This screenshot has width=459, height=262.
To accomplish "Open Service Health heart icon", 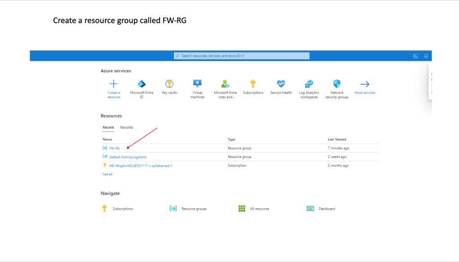I will coord(281,84).
